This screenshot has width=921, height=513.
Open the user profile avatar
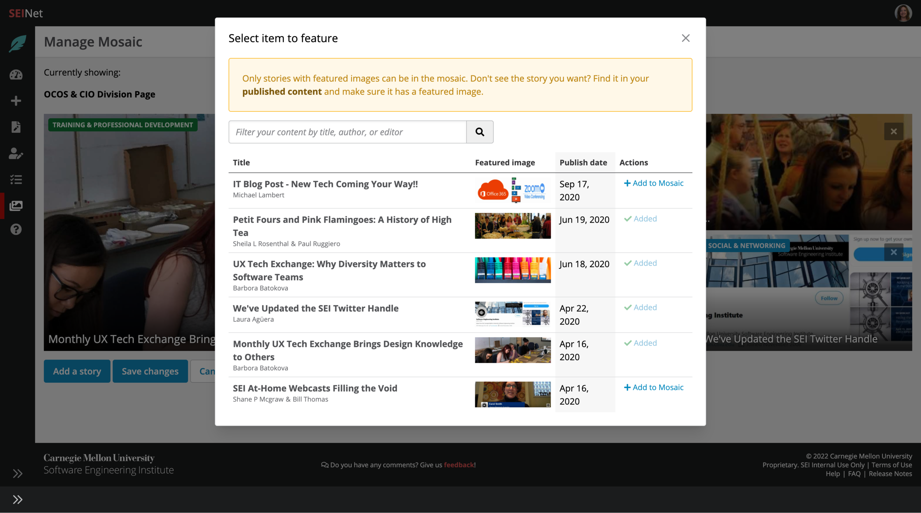coord(903,13)
